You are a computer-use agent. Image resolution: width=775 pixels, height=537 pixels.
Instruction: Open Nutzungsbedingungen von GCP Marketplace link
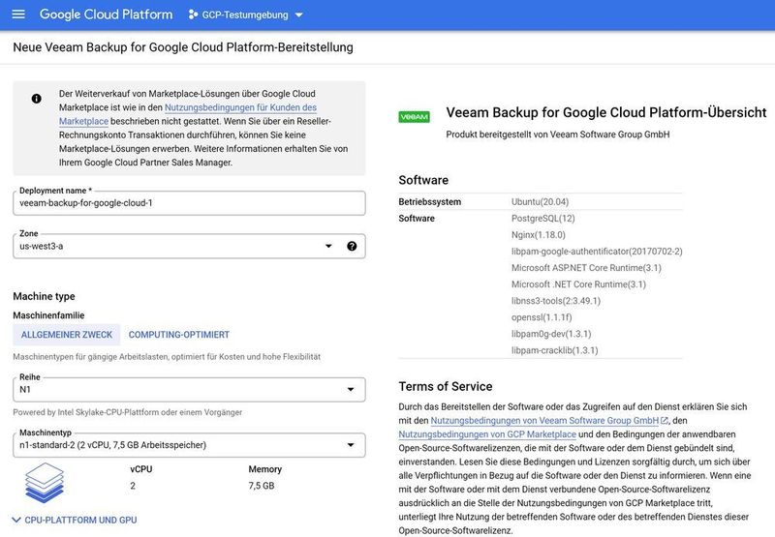(x=487, y=434)
